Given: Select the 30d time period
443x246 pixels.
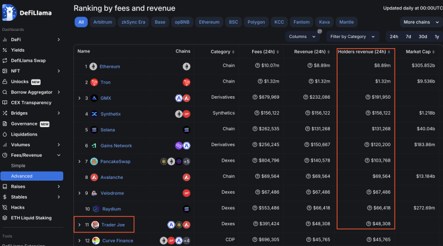Looking at the screenshot, I should (423, 37).
